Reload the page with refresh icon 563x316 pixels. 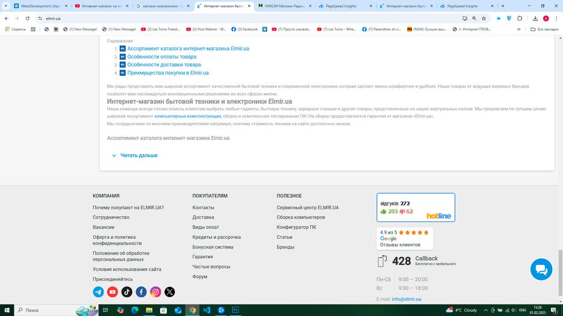[x=27, y=18]
